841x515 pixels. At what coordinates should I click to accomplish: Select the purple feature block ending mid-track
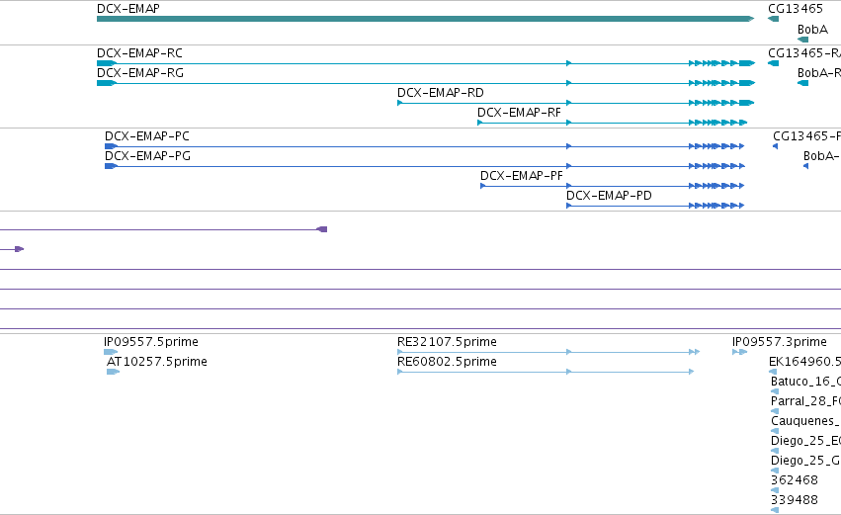click(x=322, y=229)
